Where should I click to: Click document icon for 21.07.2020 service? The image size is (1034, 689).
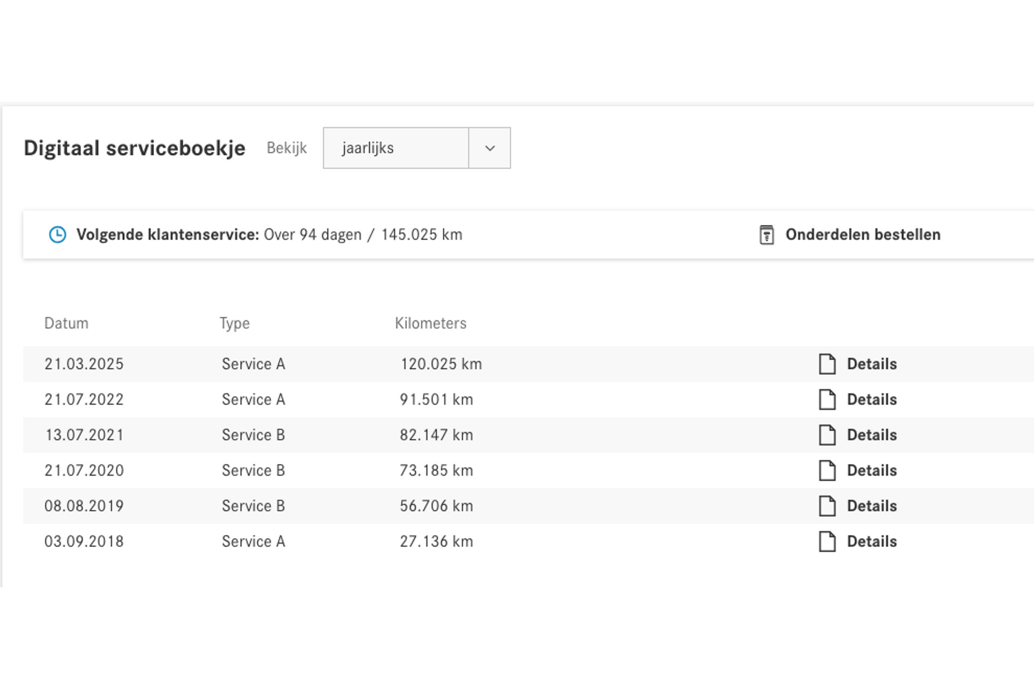click(827, 470)
